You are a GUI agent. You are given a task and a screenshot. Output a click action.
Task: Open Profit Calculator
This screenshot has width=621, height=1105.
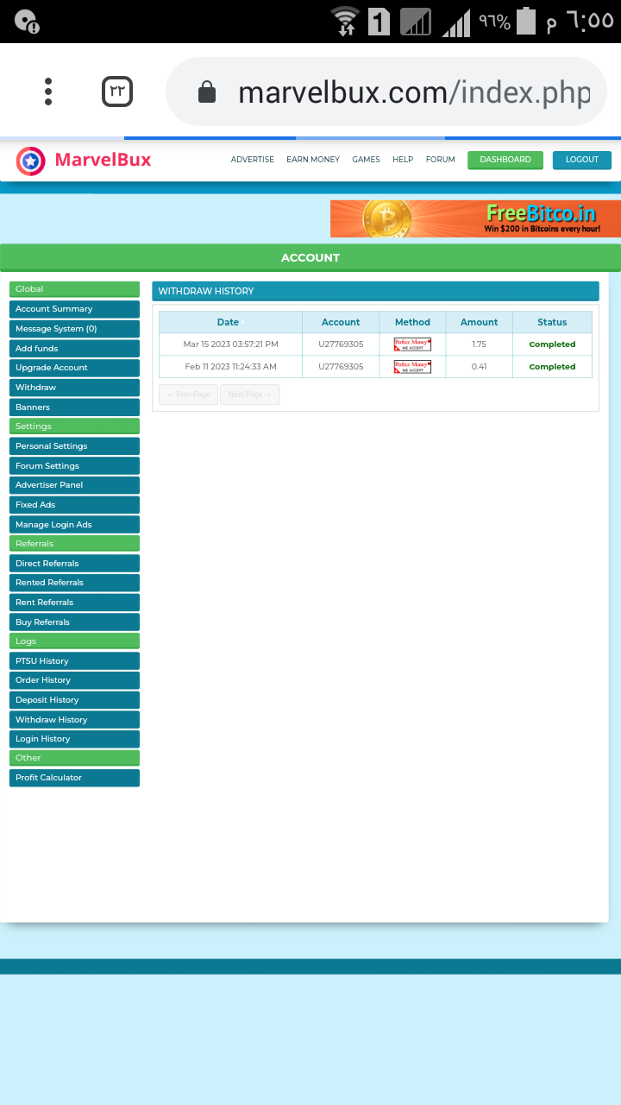coord(74,778)
